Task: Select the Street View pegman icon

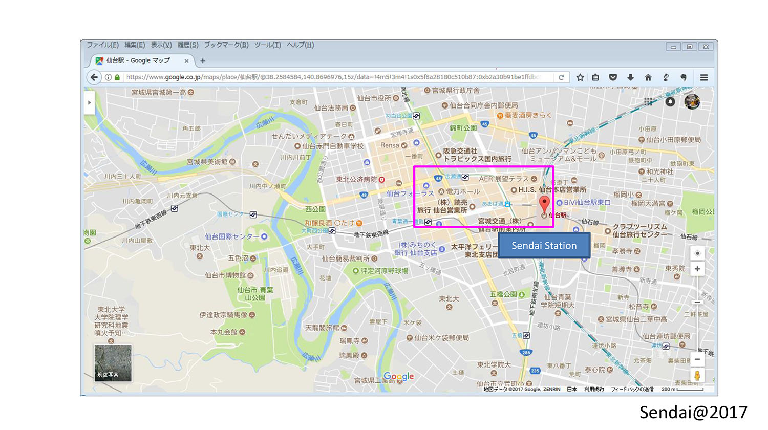Action: pyautogui.click(x=697, y=376)
